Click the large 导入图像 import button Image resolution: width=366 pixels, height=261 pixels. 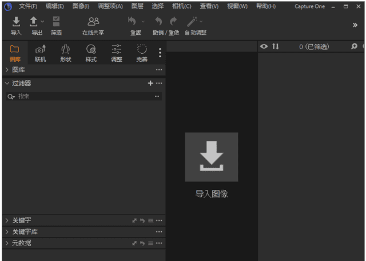tap(212, 157)
